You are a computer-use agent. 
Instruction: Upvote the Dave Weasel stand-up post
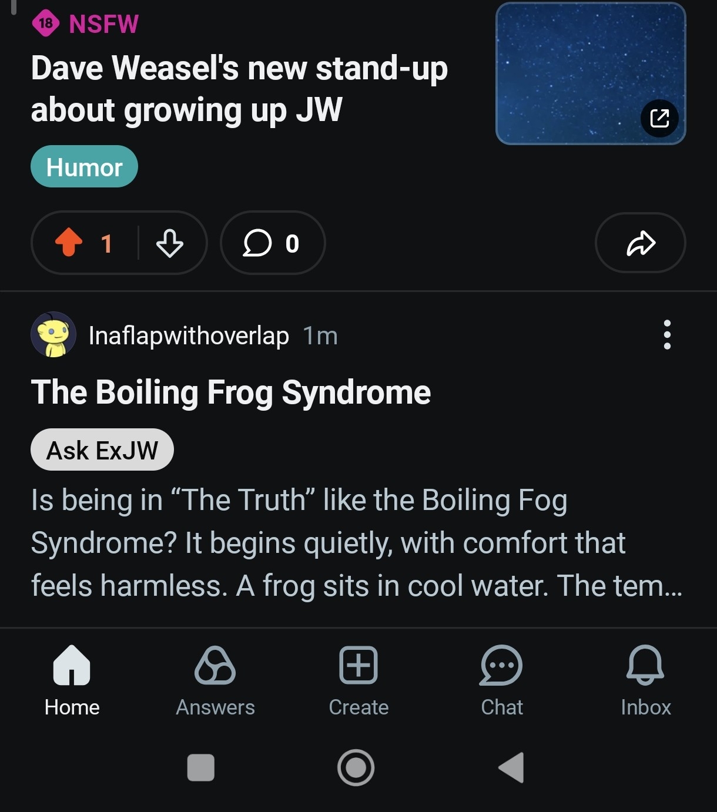(69, 243)
